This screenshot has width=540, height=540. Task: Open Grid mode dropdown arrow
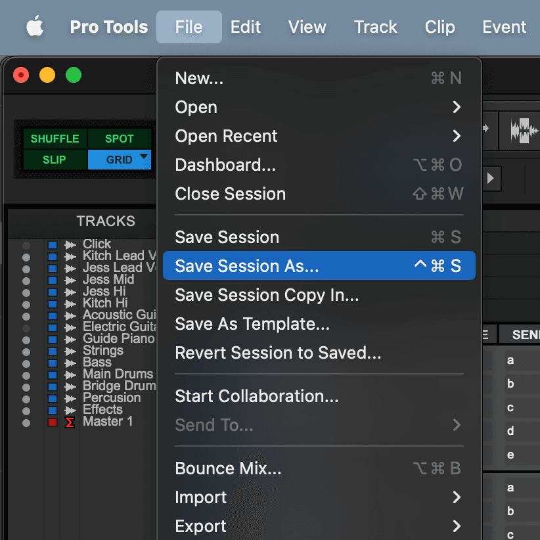click(144, 157)
